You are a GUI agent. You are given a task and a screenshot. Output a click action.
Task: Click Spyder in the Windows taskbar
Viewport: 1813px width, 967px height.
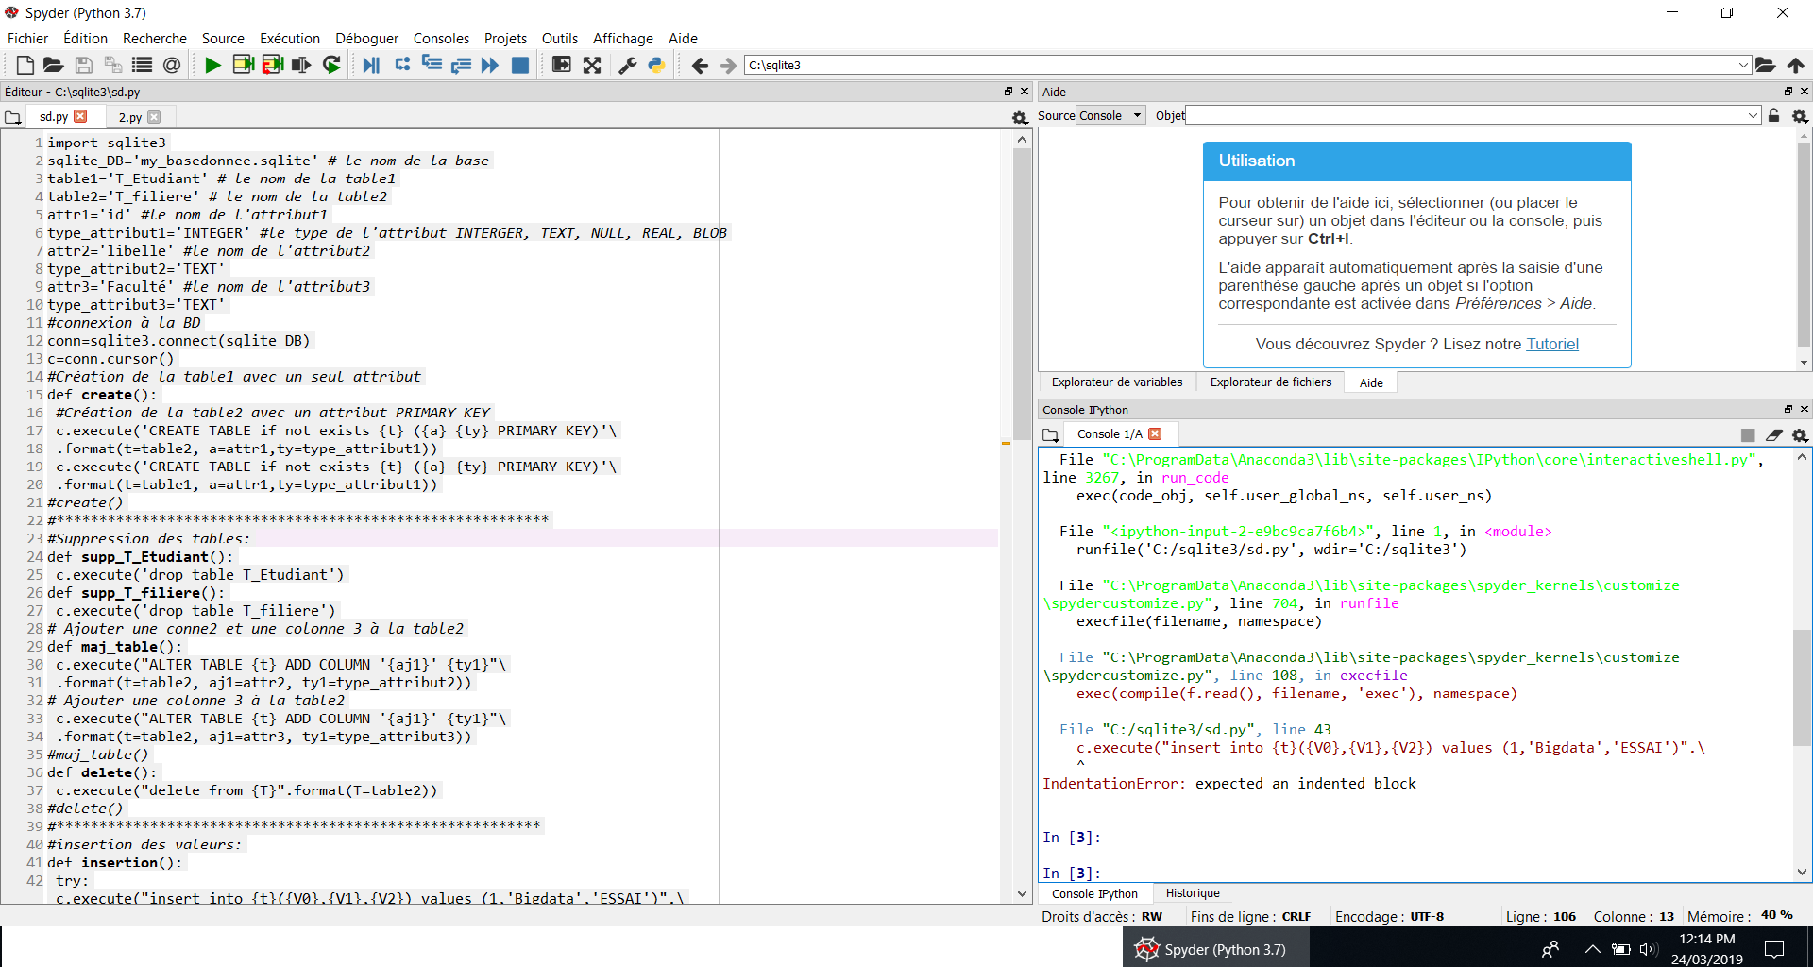coord(1215,949)
